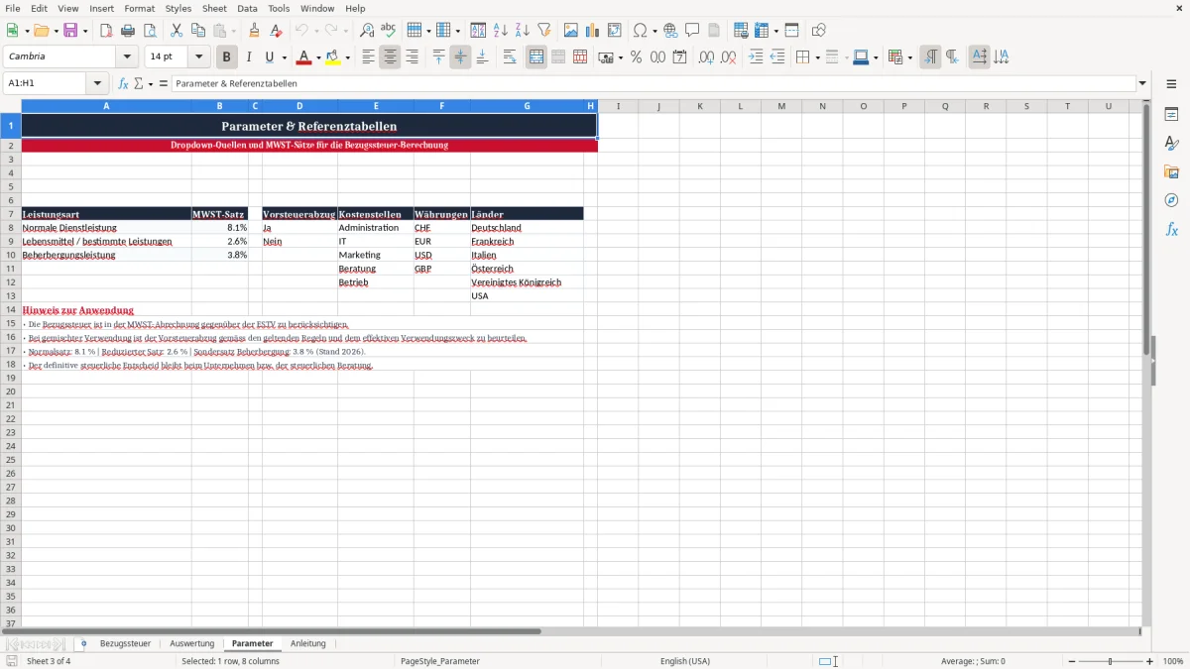Insert a hyperlink
Screen dimensions: 1190x669
tap(670, 31)
